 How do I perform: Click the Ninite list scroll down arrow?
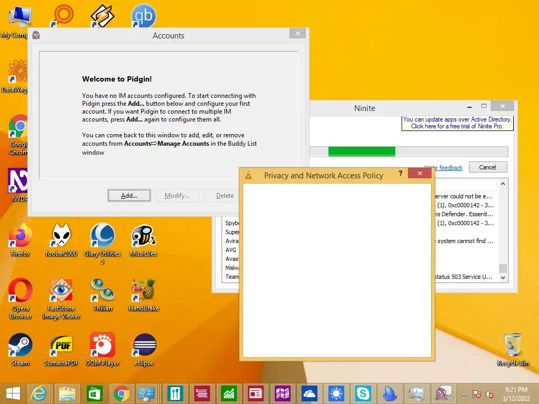503,277
